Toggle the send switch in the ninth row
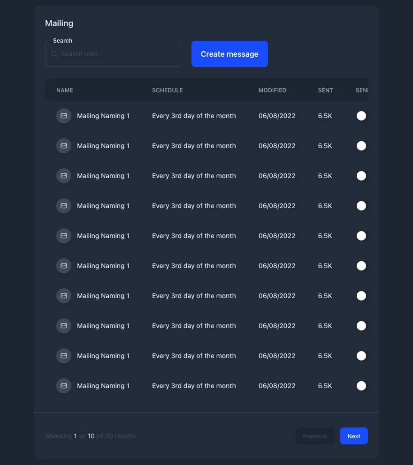 (361, 356)
